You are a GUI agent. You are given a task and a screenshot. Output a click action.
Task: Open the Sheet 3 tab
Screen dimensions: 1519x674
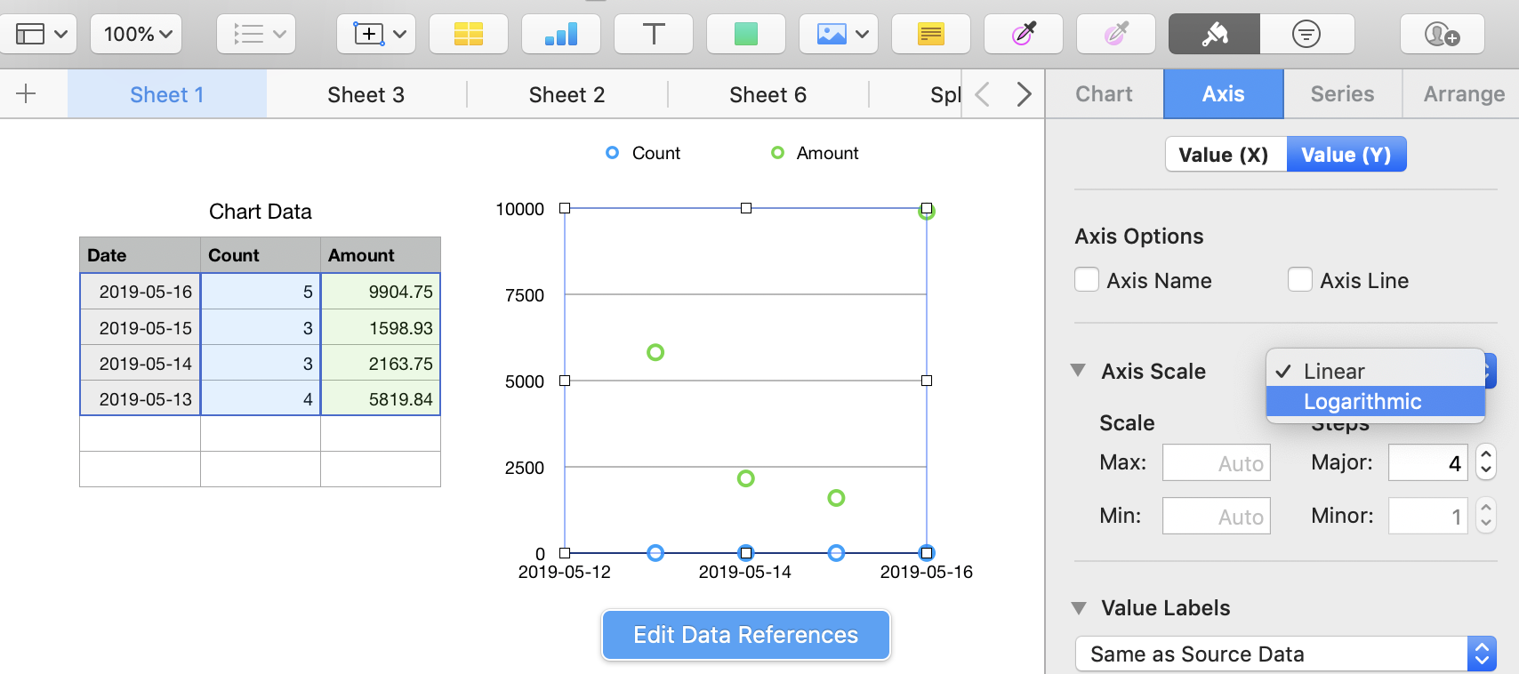(x=366, y=94)
